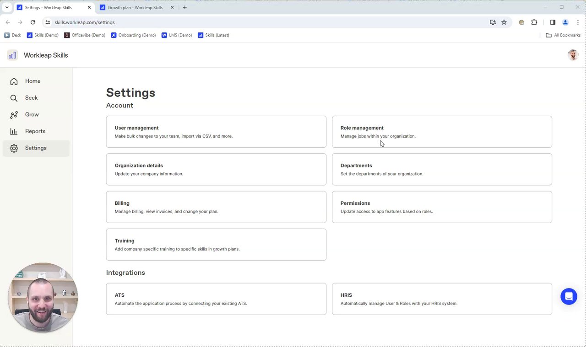The height and width of the screenshot is (347, 586).
Task: Open the User management card
Action: coord(216,132)
